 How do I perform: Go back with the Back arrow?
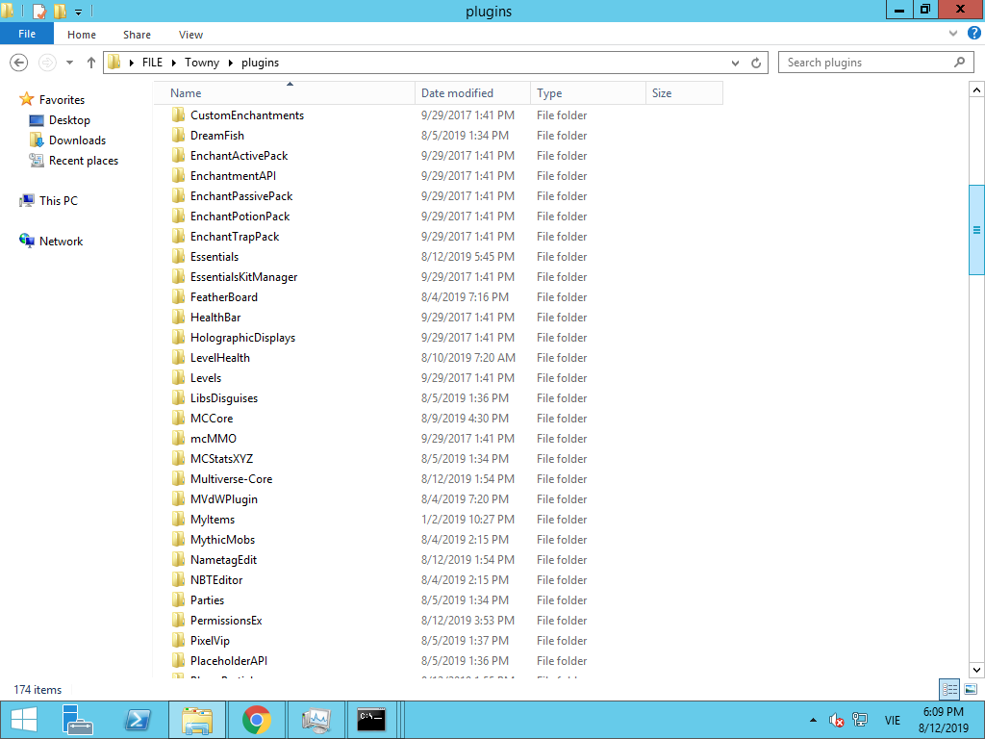[x=19, y=63]
